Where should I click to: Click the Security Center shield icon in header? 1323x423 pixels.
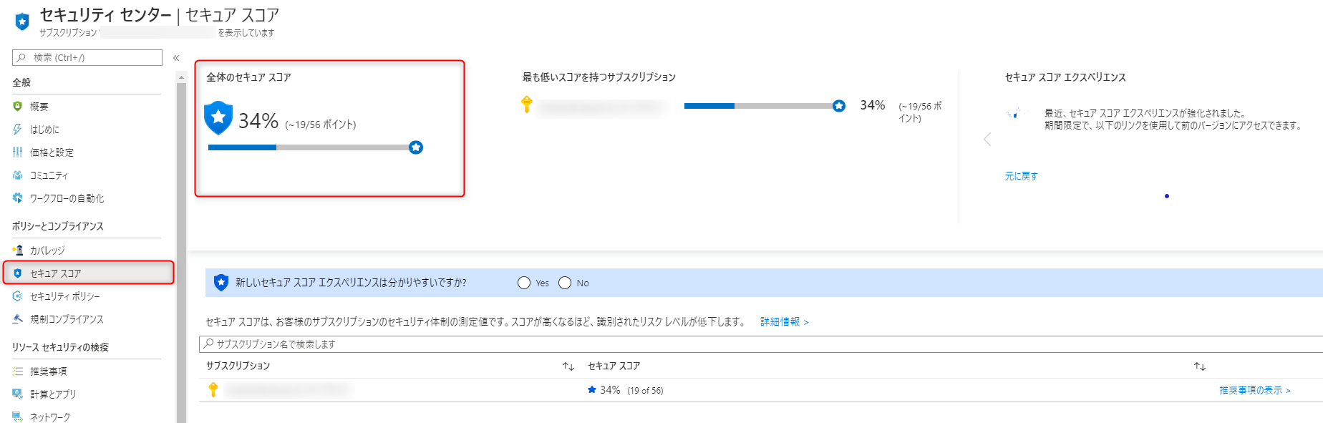coord(22,21)
